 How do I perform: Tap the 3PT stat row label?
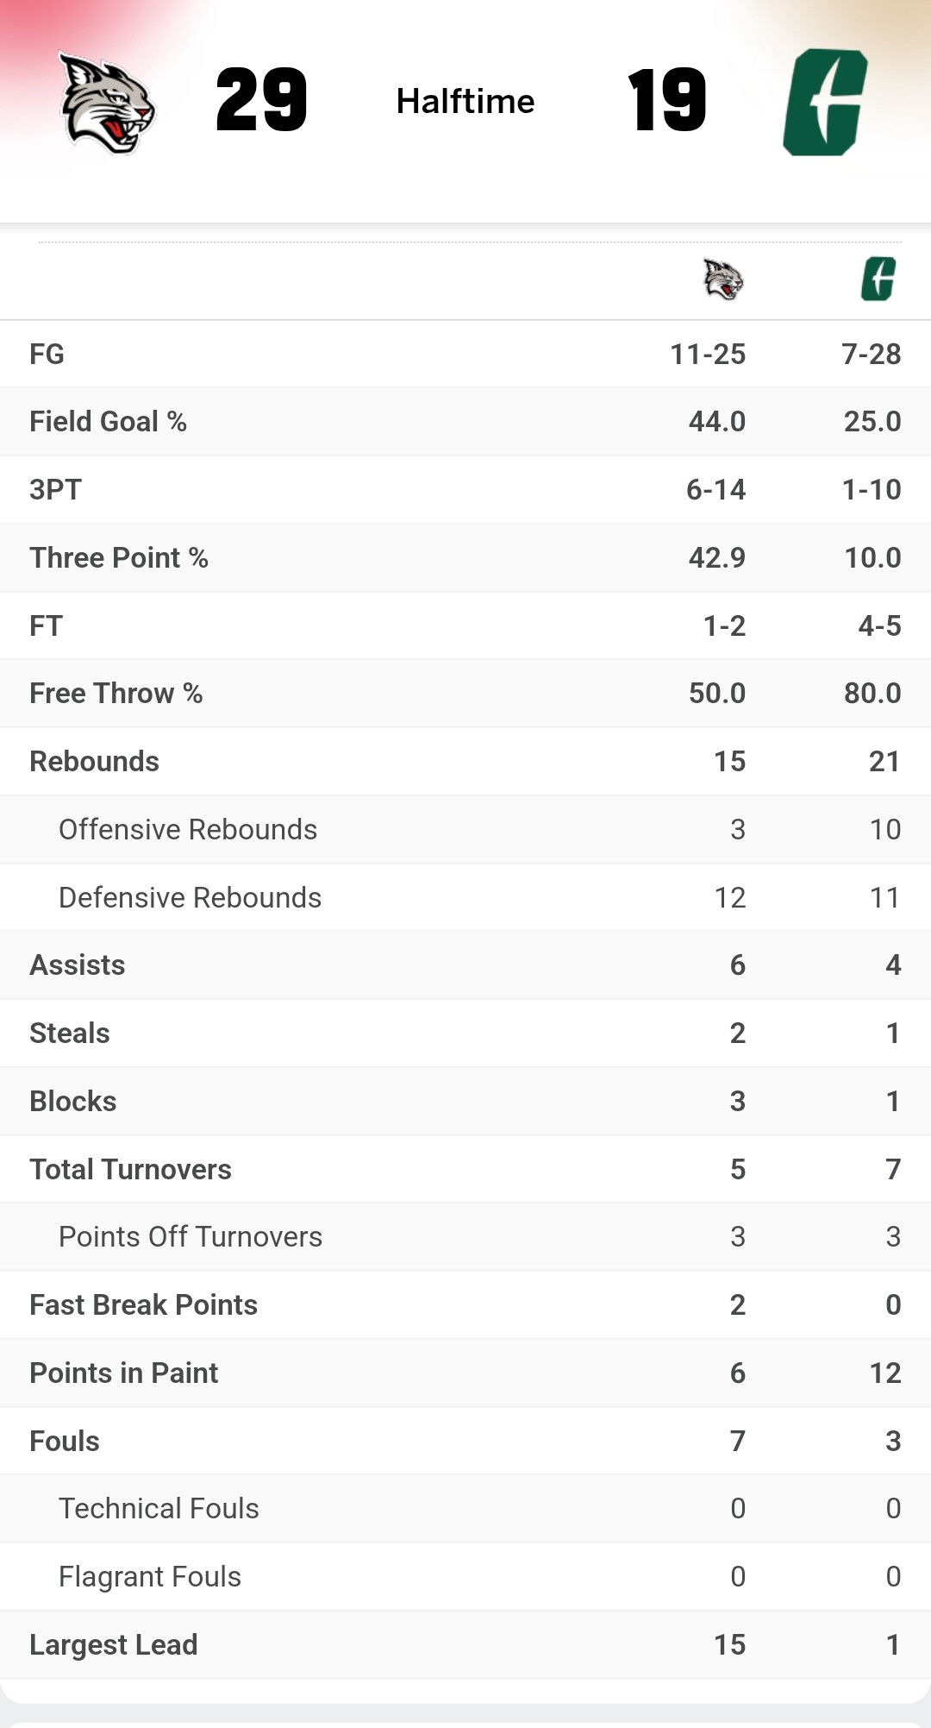[x=56, y=490]
